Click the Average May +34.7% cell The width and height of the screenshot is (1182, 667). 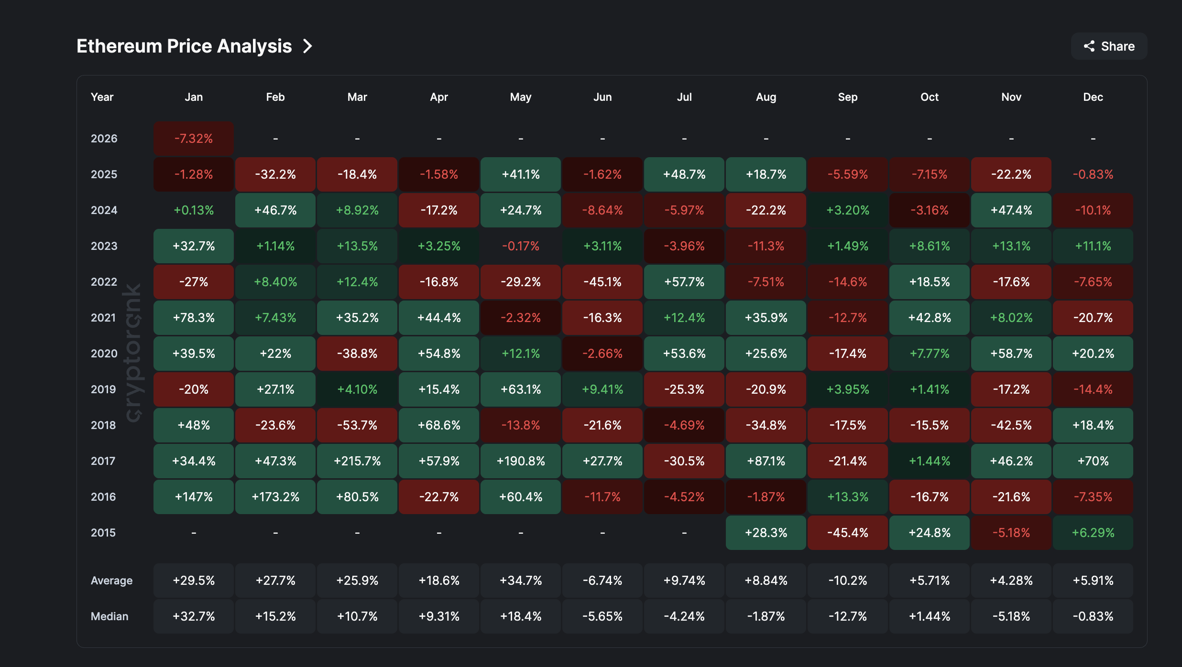click(521, 581)
